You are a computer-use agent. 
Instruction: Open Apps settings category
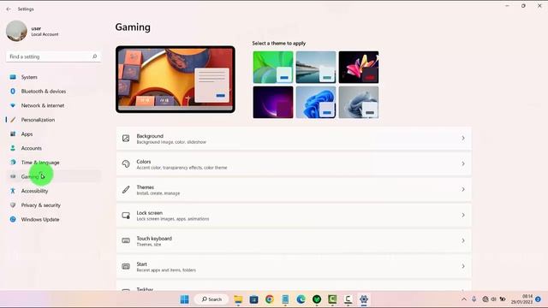pos(53,134)
